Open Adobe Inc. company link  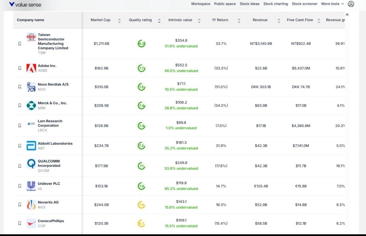tap(47, 66)
